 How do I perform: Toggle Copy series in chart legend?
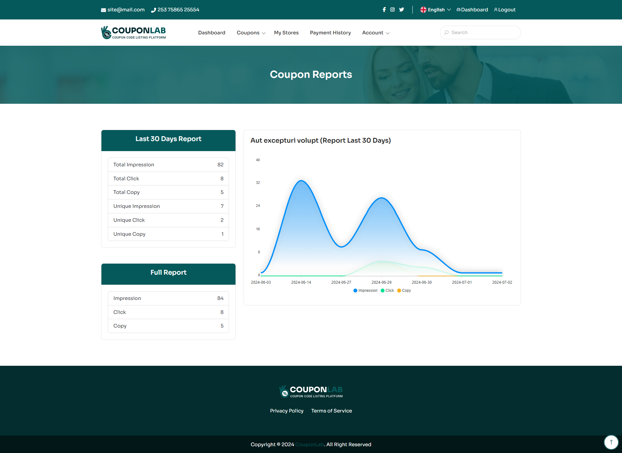click(404, 291)
